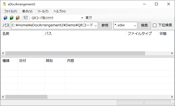This screenshot has height=106, width=175.
Task: Click the 検索 search button
Action: [x=145, y=26]
